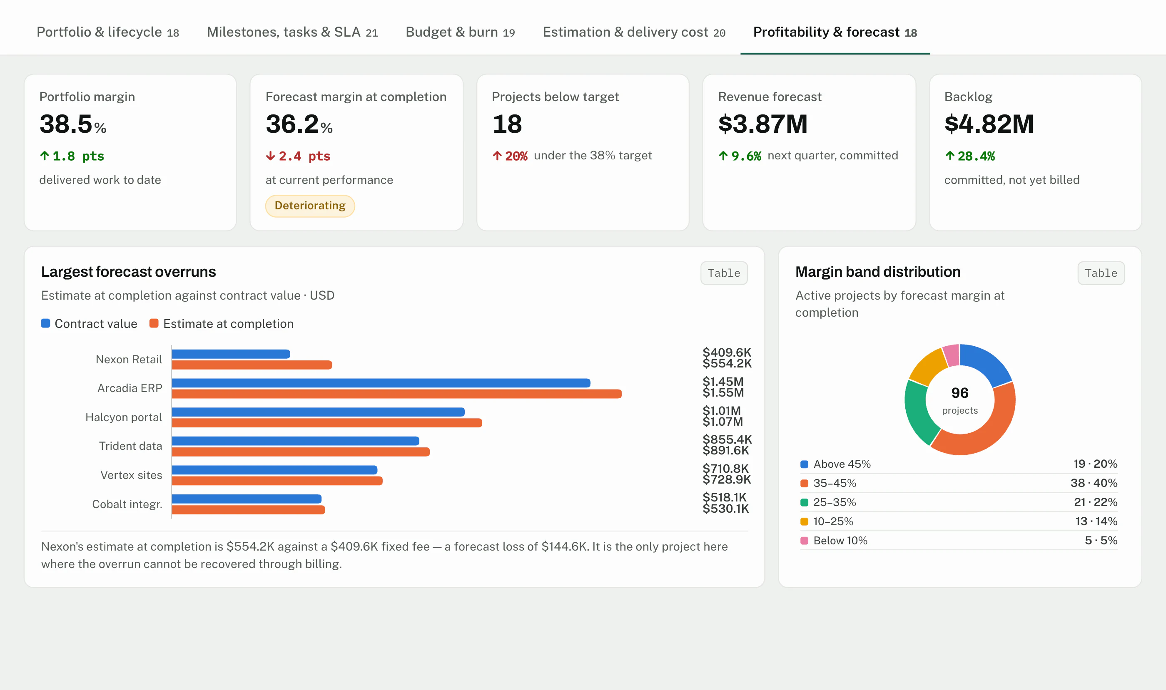
Task: Click the Halcyon portal blue contract bar
Action: pyautogui.click(x=318, y=412)
